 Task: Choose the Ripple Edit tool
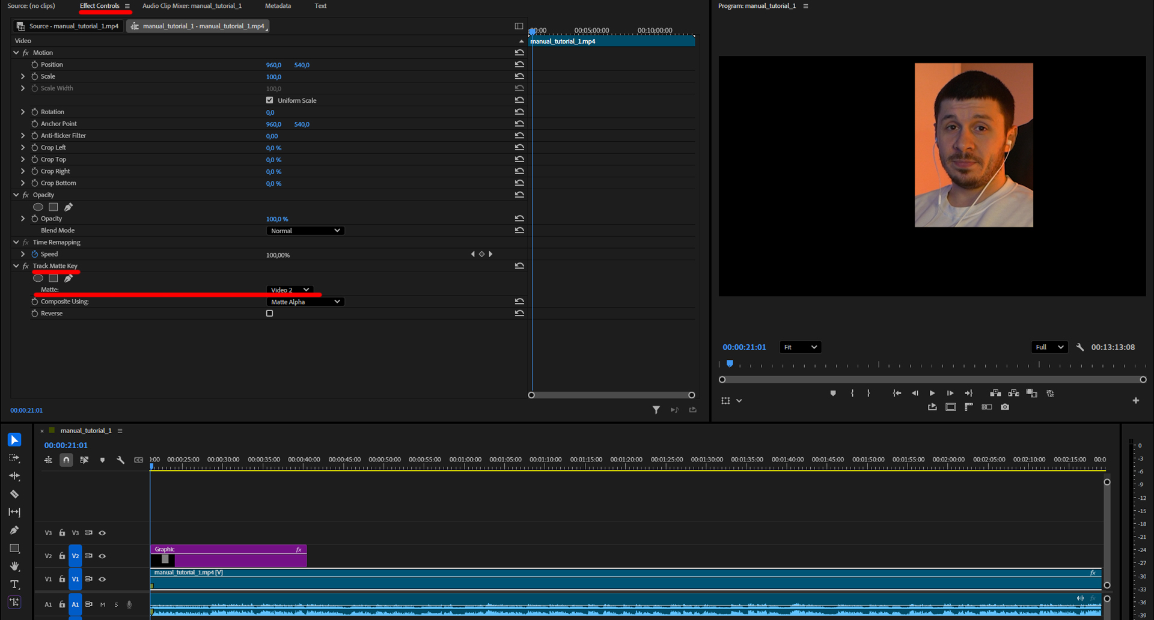(14, 476)
